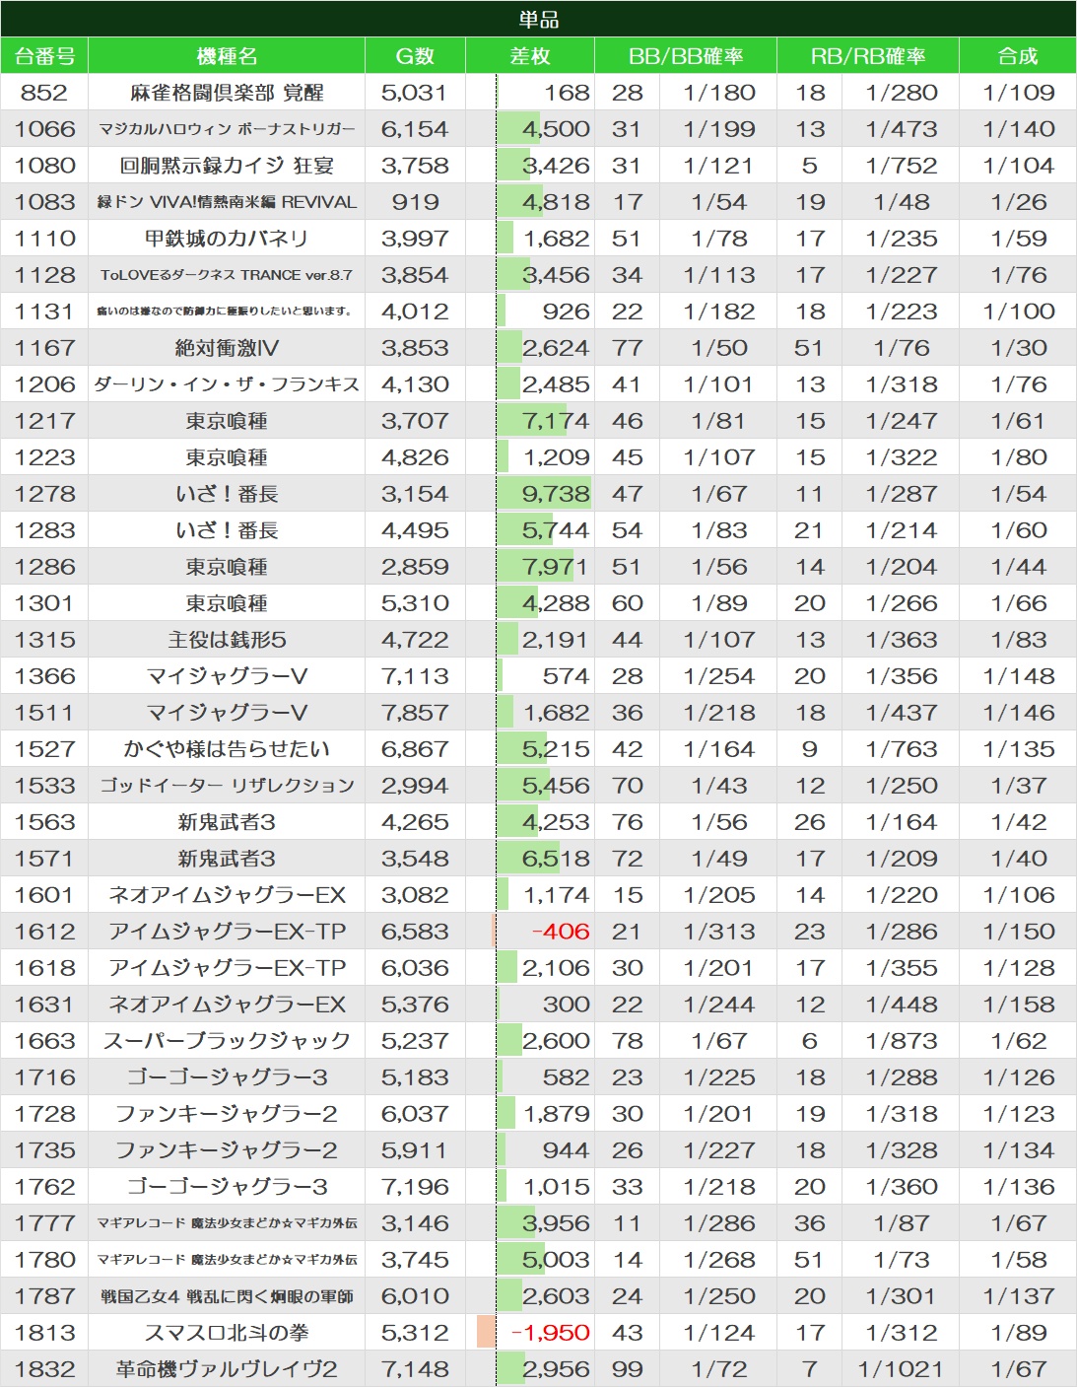Click the 差枚 column header
1077x1387 pixels.
pos(530,56)
